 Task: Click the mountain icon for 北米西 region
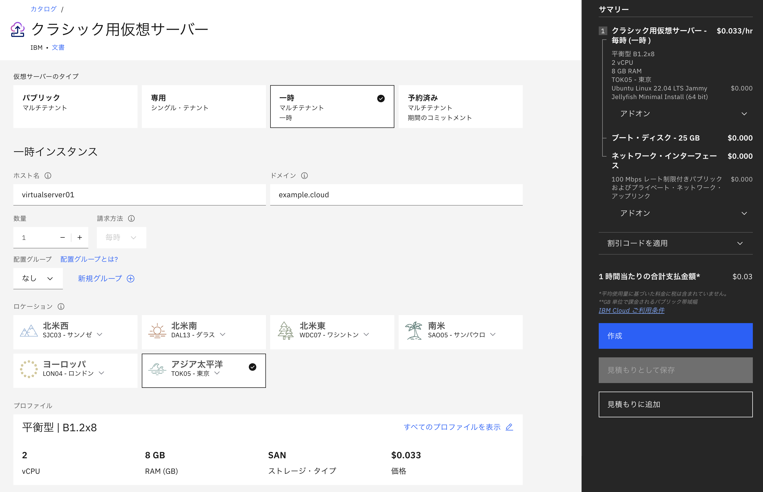29,331
